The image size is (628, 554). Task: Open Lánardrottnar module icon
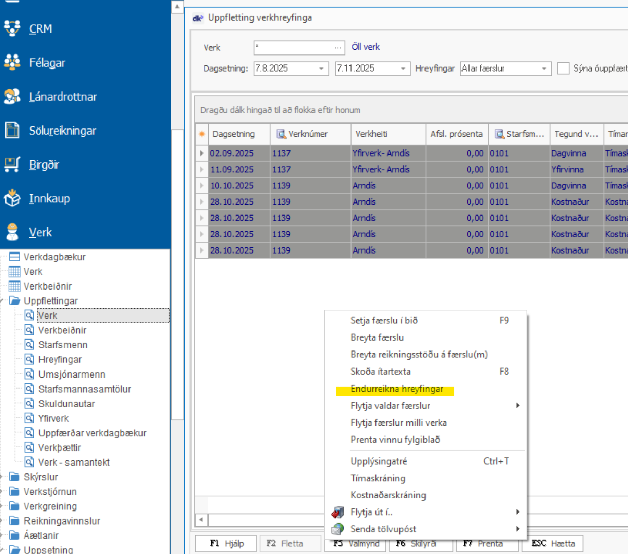pyautogui.click(x=12, y=96)
